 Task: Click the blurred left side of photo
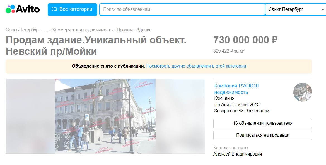click(x=30, y=116)
